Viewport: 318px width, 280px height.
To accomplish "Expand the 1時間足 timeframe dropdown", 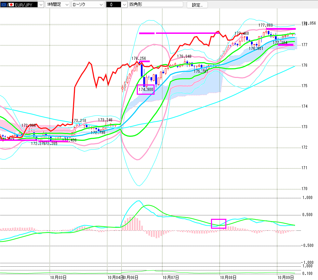I will (67, 5).
